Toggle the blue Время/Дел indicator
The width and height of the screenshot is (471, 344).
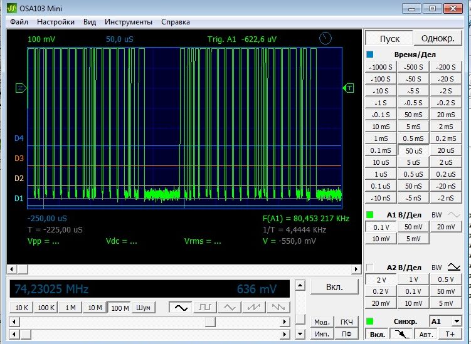[370, 55]
